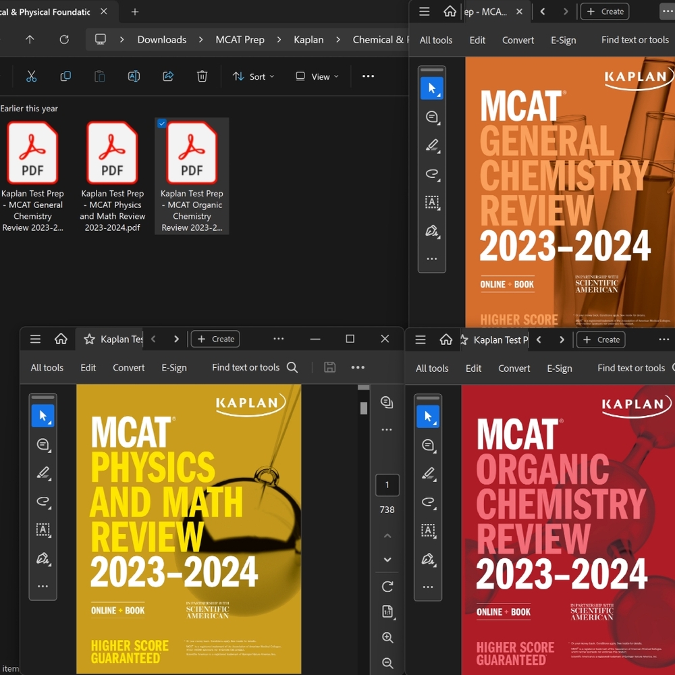Click the Cut scissors icon in File Explorer

coord(32,77)
